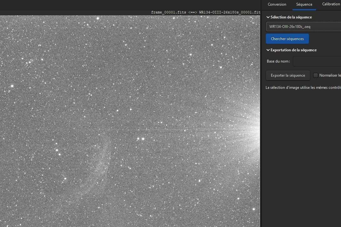Collapse the Exportation de la séquence section
341x227 pixels.
pyautogui.click(x=268, y=50)
